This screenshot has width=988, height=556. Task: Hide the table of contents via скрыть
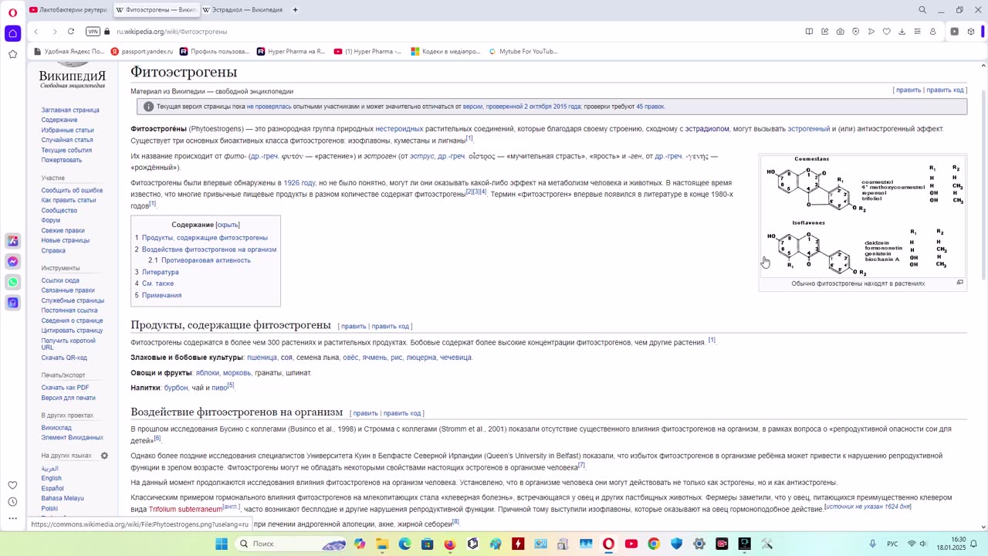point(228,225)
